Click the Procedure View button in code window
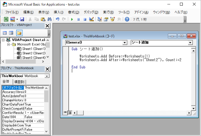This screenshot has height=136, width=201. point(65,113)
